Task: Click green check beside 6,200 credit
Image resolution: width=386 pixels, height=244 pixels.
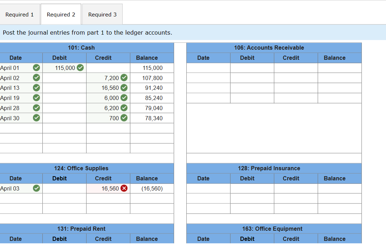Action: [x=124, y=108]
